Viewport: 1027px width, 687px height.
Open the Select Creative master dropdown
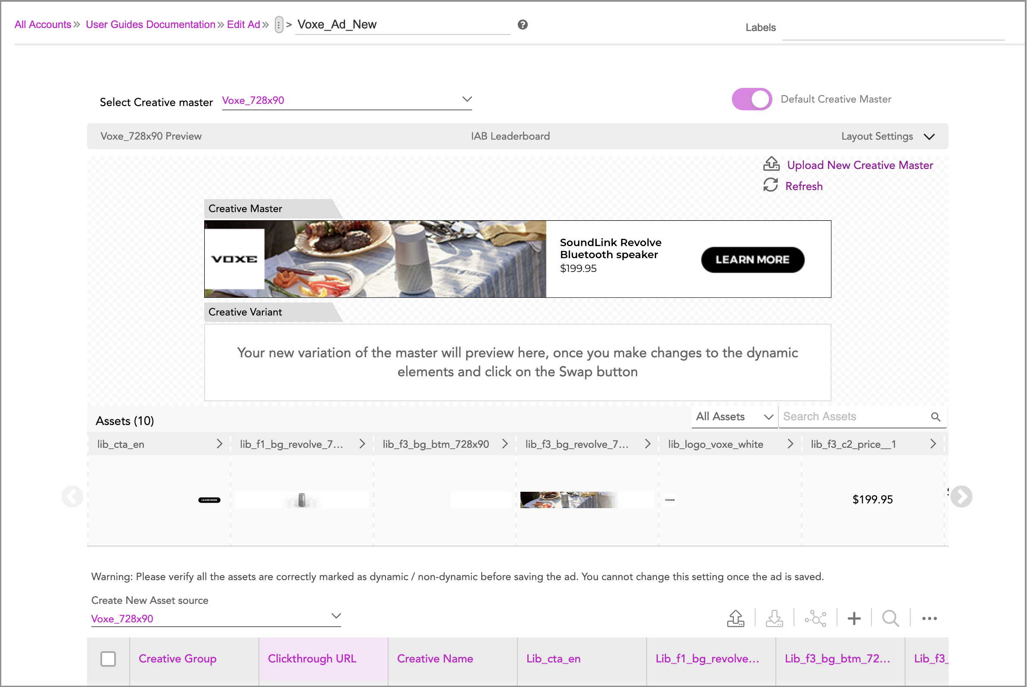coord(346,100)
